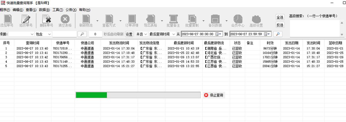
Task: Open the 最后查询时间 dropdown
Action: pyautogui.click(x=162, y=34)
